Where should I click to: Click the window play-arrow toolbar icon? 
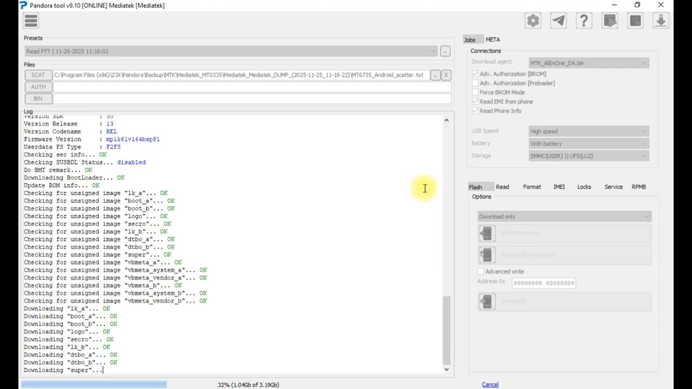610,21
